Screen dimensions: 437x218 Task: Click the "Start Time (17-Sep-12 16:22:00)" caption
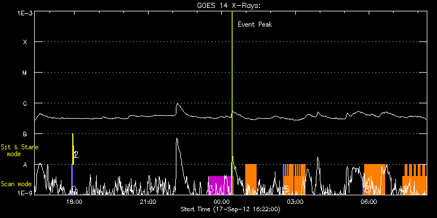point(230,209)
